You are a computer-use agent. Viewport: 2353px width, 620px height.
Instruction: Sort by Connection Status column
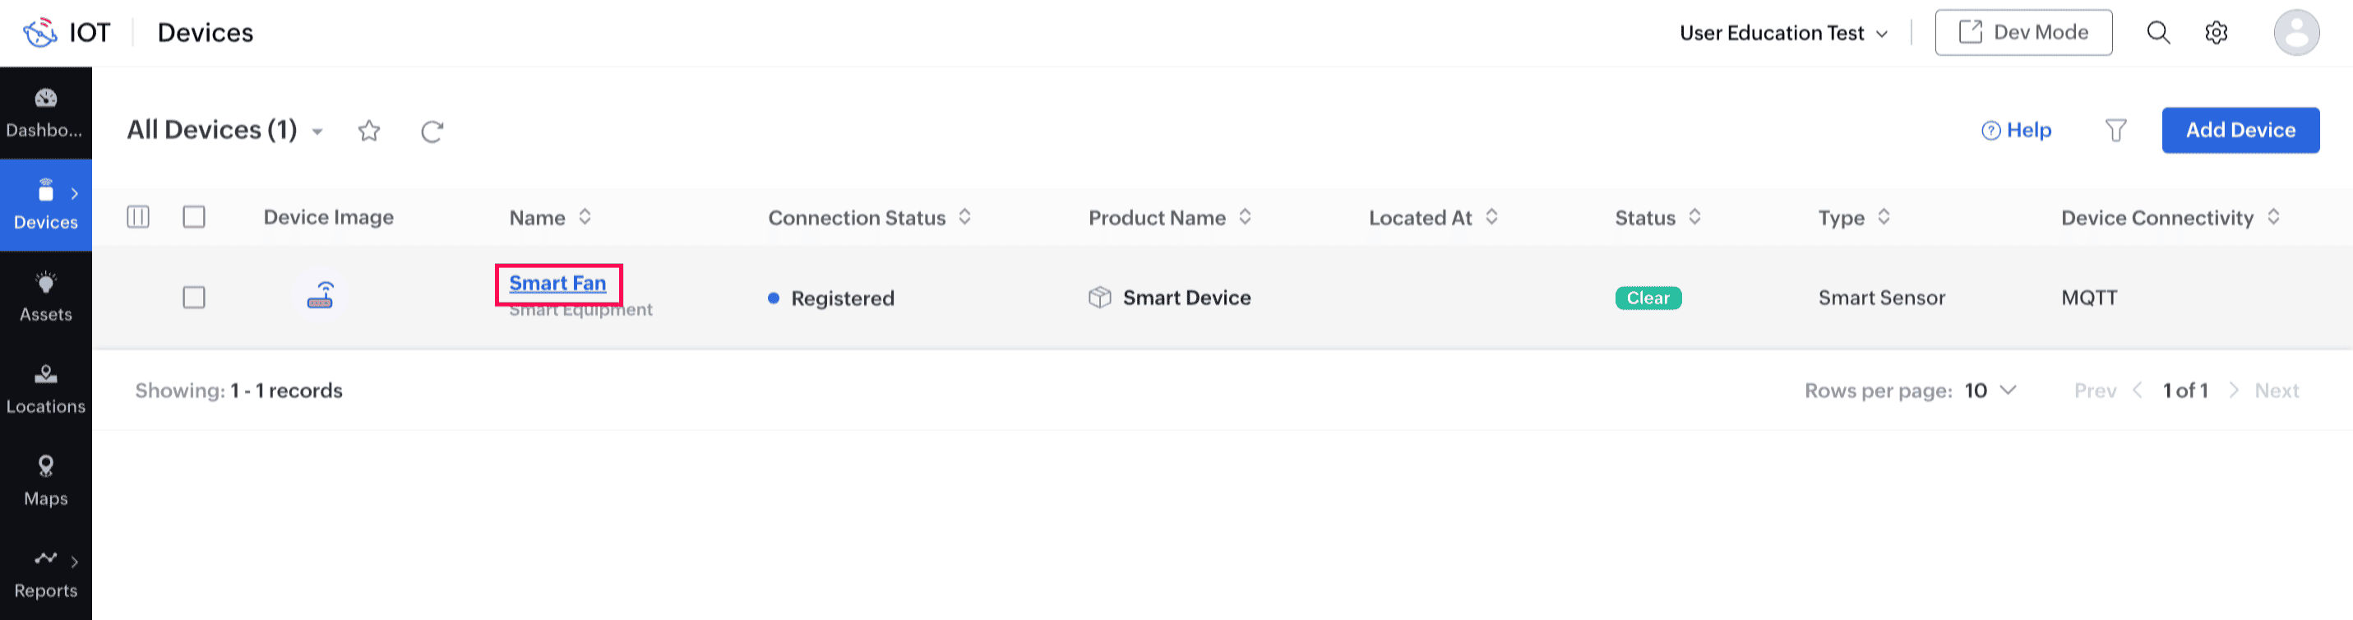[964, 217]
